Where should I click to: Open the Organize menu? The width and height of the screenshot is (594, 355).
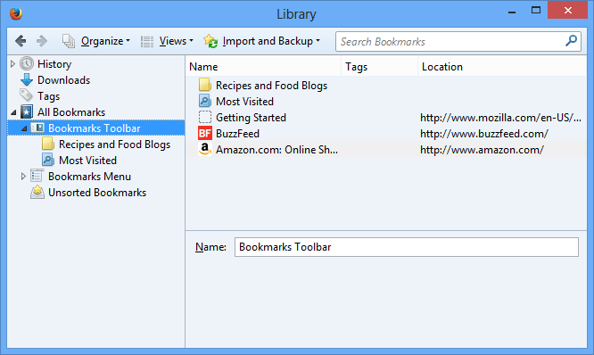105,41
